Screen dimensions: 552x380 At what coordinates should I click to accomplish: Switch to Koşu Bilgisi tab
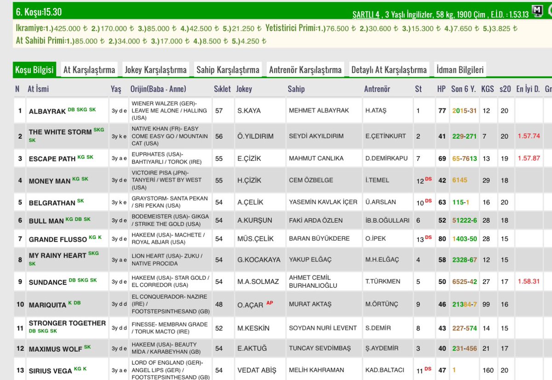pos(34,70)
